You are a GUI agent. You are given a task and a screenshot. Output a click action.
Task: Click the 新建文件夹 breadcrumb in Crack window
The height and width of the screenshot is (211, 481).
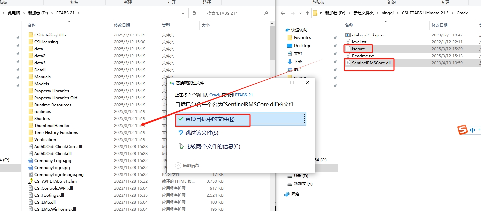[363, 13]
